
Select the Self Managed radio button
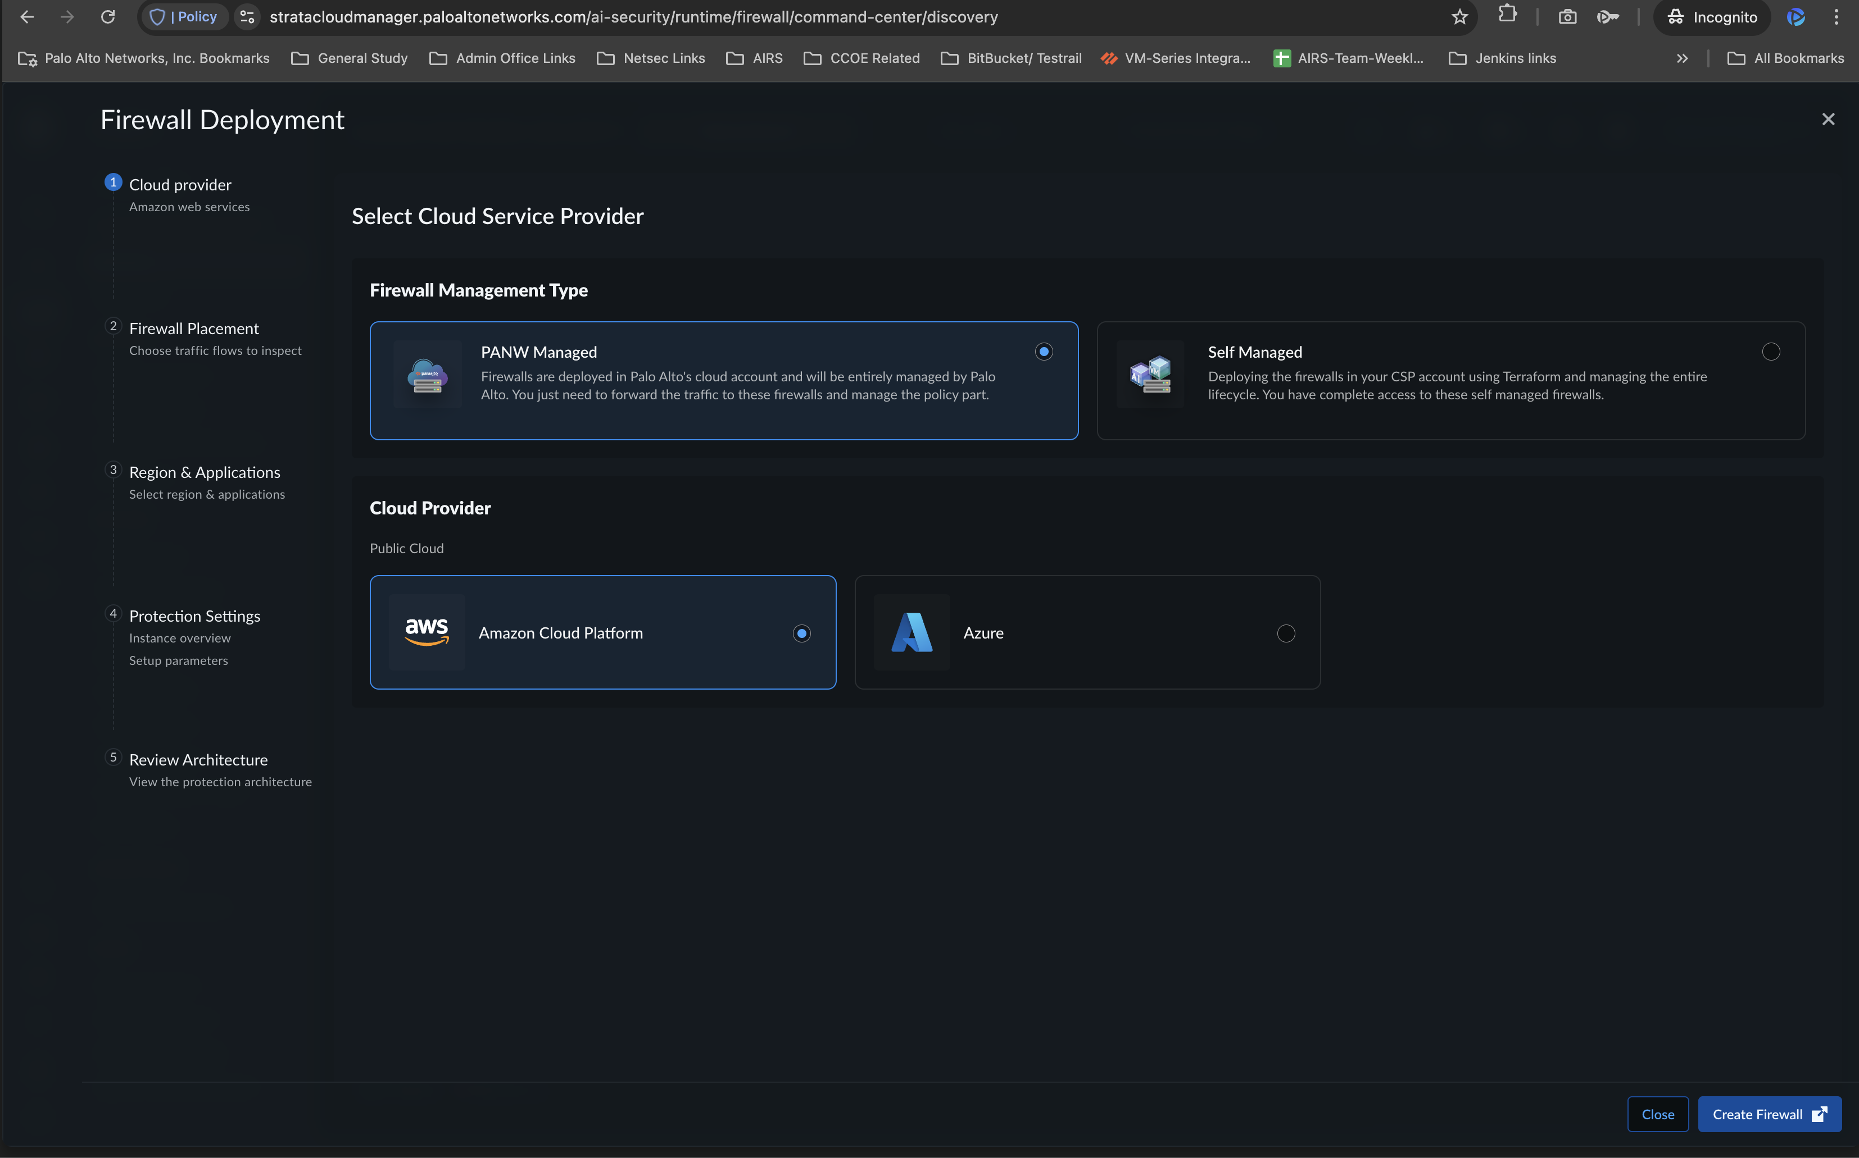[x=1770, y=352]
